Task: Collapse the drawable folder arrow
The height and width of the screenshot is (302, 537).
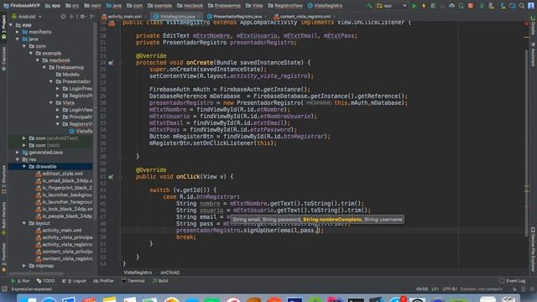Action: 24,166
